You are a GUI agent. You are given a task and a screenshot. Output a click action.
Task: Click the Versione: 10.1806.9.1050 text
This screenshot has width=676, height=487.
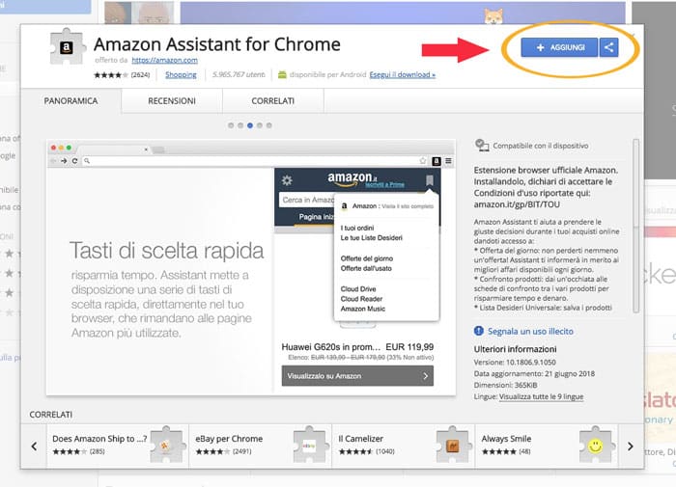[x=515, y=363]
